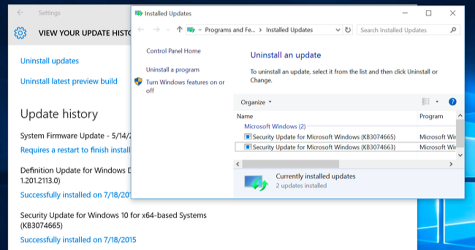Screen dimensions: 475x250
Task: Maximize the Installed Updates window
Action: 428,13
